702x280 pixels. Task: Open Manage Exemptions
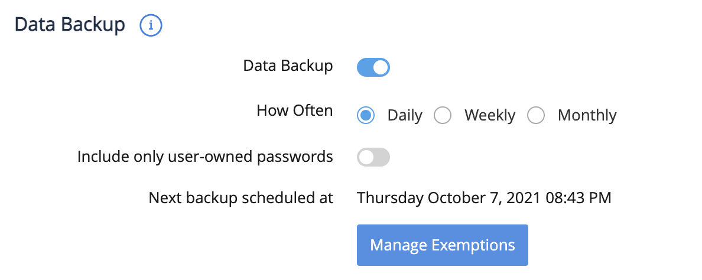click(442, 245)
